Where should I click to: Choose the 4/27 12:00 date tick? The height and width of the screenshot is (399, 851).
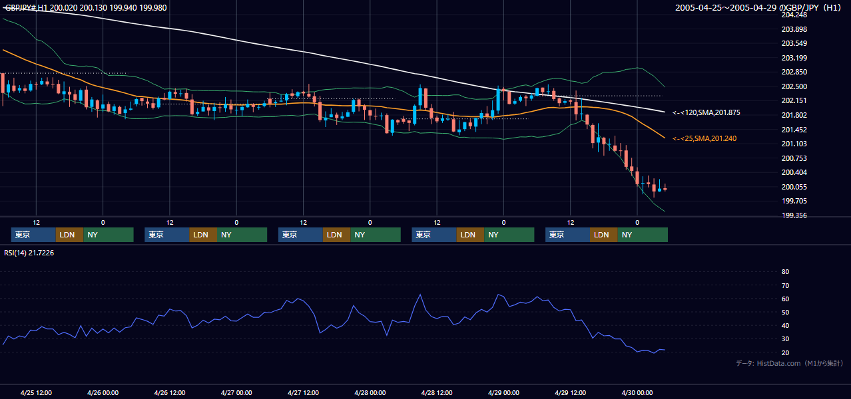point(303,392)
